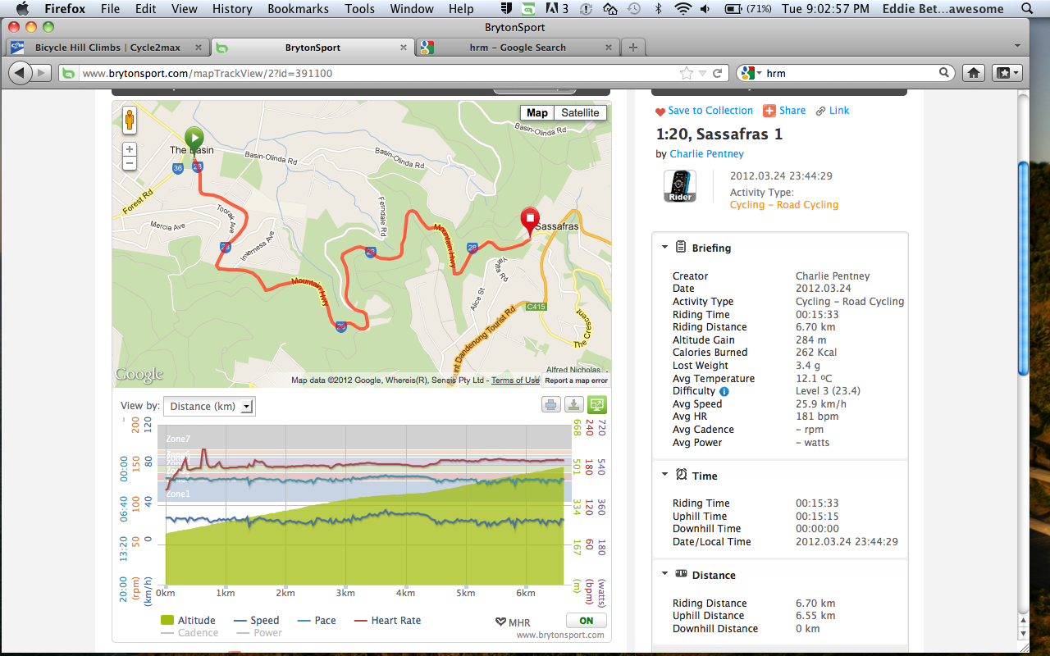Open the Wi-Fi status menu
Image resolution: width=1050 pixels, height=656 pixels.
click(x=683, y=9)
